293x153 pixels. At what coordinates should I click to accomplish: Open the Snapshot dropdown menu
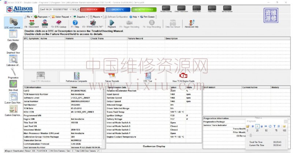point(80,17)
